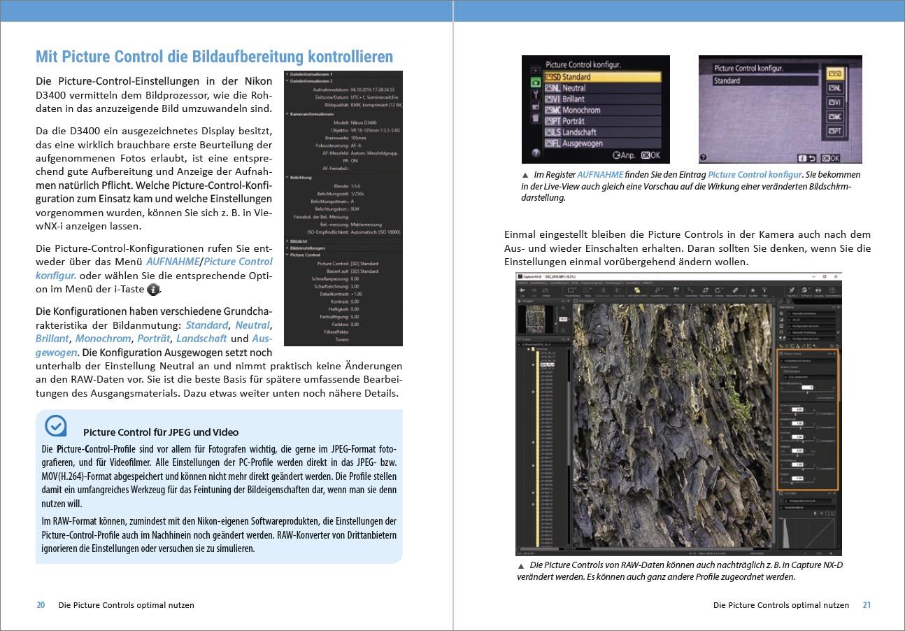Screen dimensions: 905x631
Task: Click the blue checkmark tip icon
Action: tap(56, 425)
